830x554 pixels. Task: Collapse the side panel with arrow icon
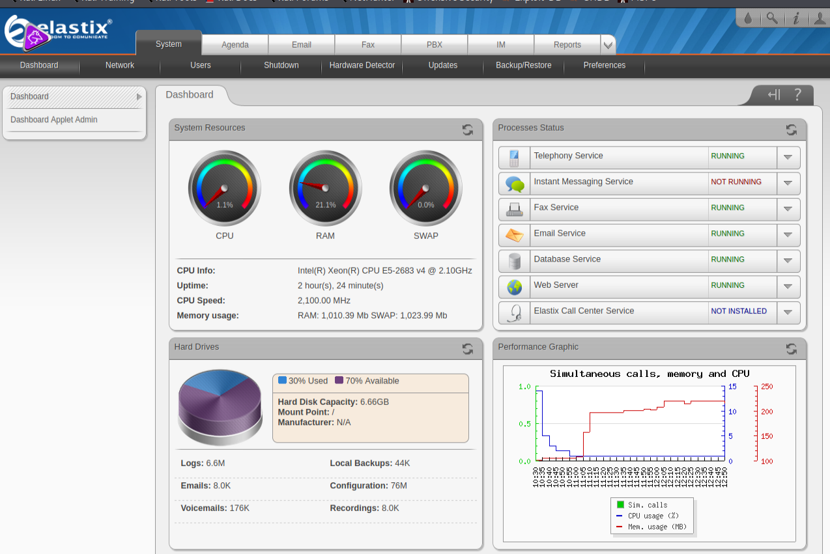point(773,95)
